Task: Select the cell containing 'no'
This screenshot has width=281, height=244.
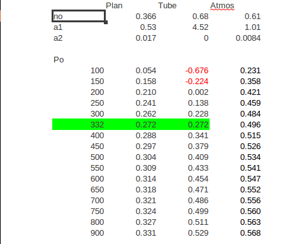Action: pos(78,16)
